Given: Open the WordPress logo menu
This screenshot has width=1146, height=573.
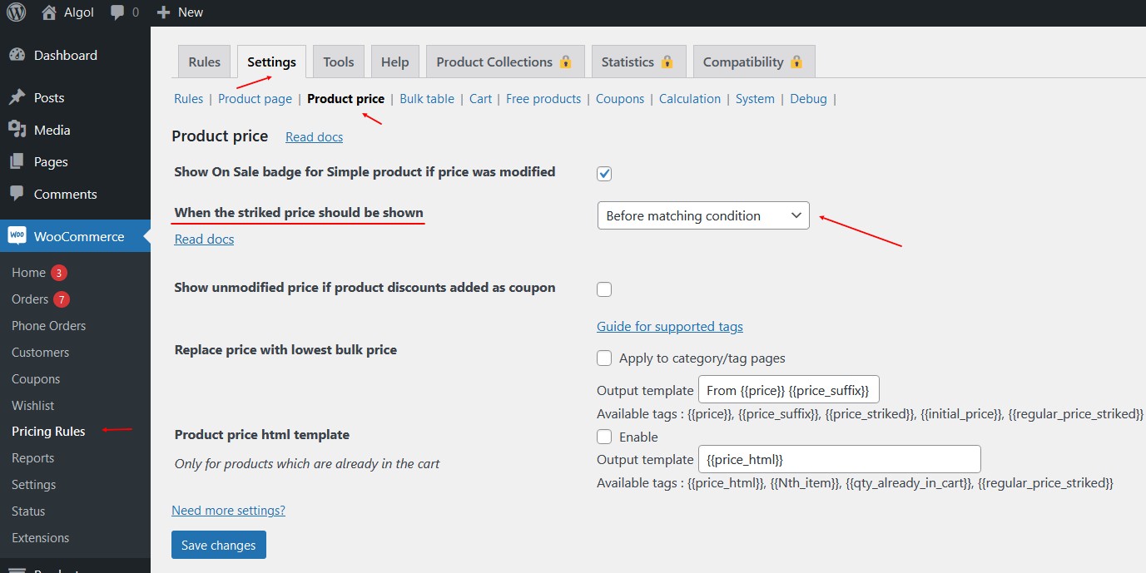Looking at the screenshot, I should (17, 12).
